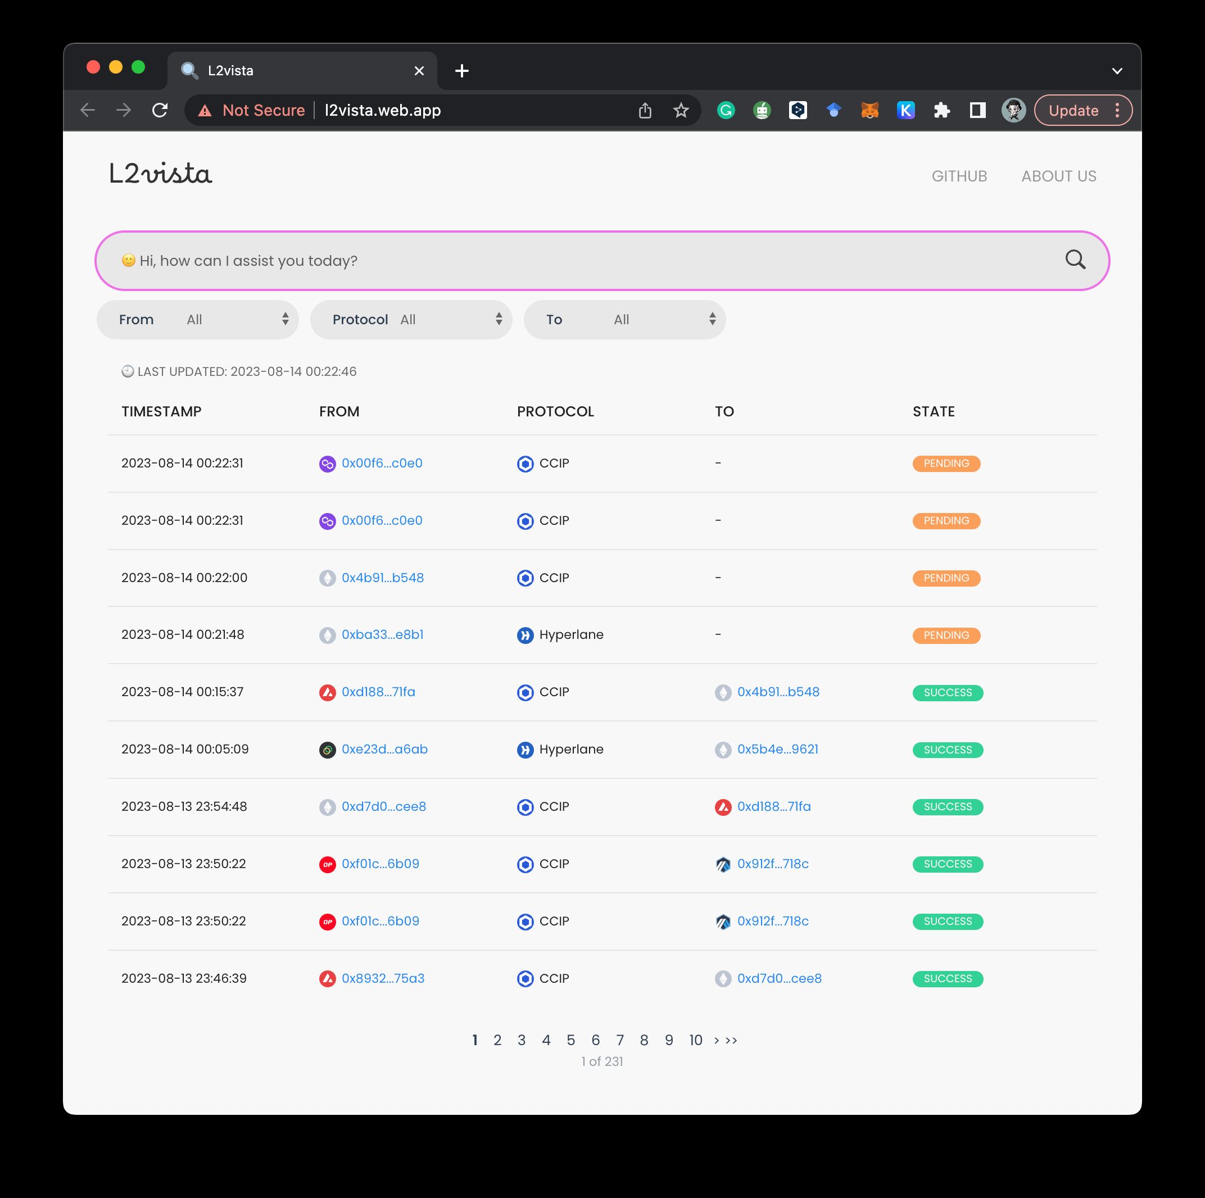Image resolution: width=1205 pixels, height=1198 pixels.
Task: Click the ABOUT US menu link
Action: 1059,175
